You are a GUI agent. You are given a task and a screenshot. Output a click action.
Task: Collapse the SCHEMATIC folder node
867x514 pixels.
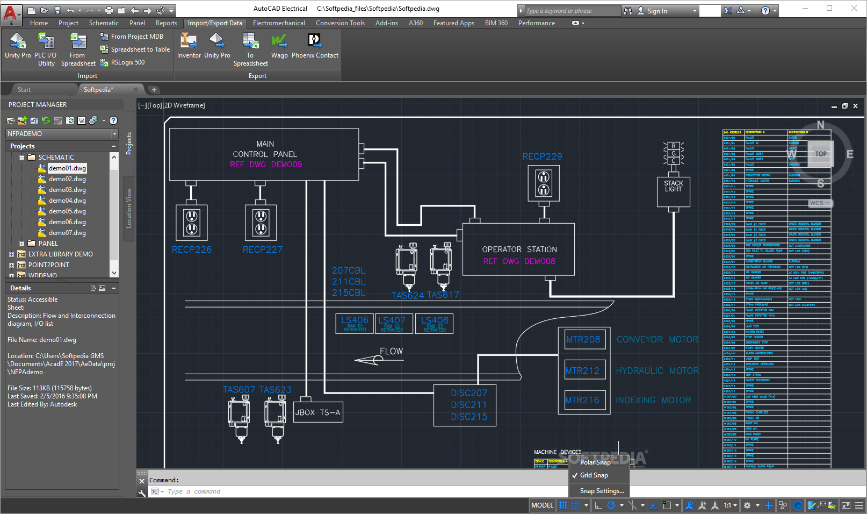[21, 158]
